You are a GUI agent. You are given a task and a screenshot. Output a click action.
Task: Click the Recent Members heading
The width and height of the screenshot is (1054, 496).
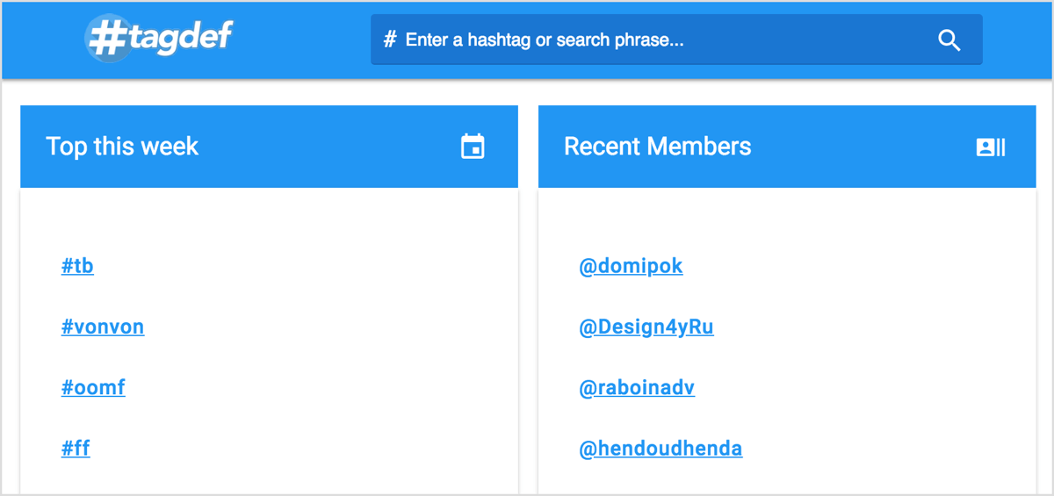click(657, 147)
